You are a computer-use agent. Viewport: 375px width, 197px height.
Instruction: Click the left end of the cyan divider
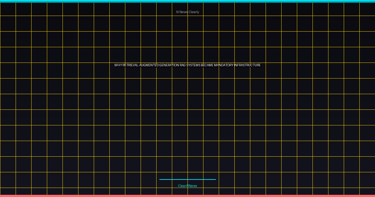pos(160,179)
